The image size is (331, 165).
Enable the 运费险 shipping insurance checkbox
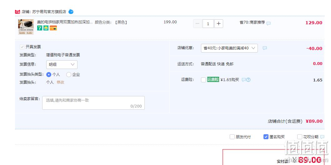pos(203,80)
